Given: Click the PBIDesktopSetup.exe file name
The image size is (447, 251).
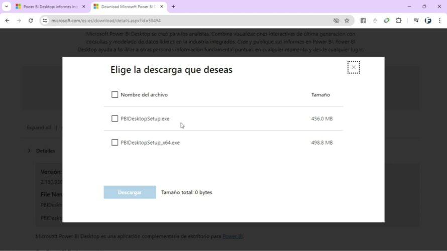Looking at the screenshot, I should [x=145, y=118].
